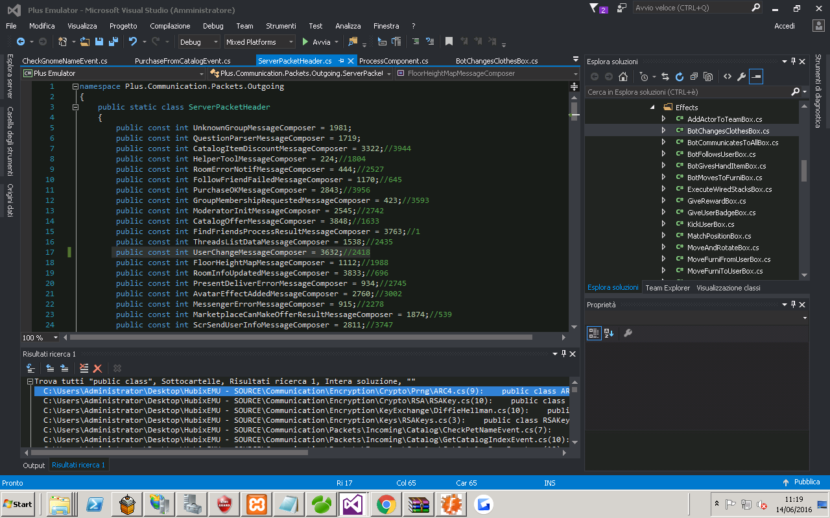Navigate backward with the blue arrow
The height and width of the screenshot is (518, 830).
[21, 41]
